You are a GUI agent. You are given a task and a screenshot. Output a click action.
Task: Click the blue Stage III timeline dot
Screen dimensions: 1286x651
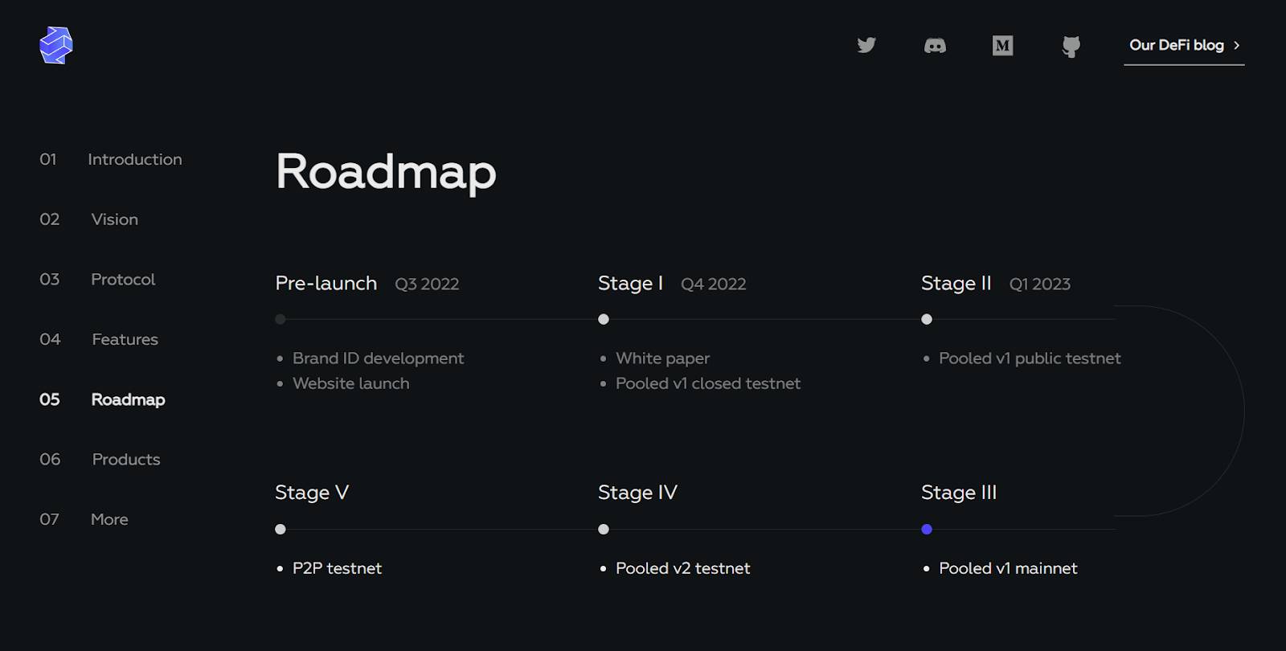tap(927, 529)
